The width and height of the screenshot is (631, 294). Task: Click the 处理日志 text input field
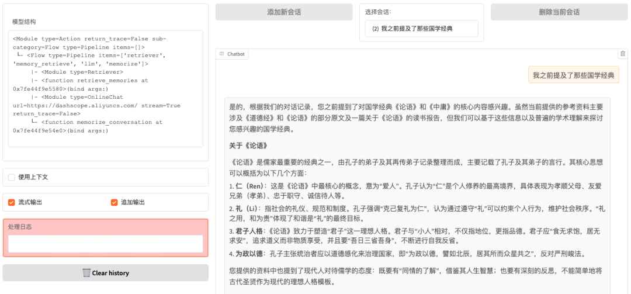(105, 244)
